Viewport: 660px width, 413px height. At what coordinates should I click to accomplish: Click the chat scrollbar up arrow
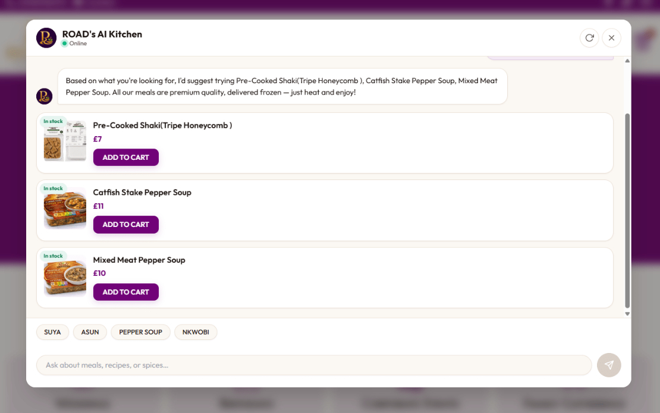pyautogui.click(x=627, y=61)
